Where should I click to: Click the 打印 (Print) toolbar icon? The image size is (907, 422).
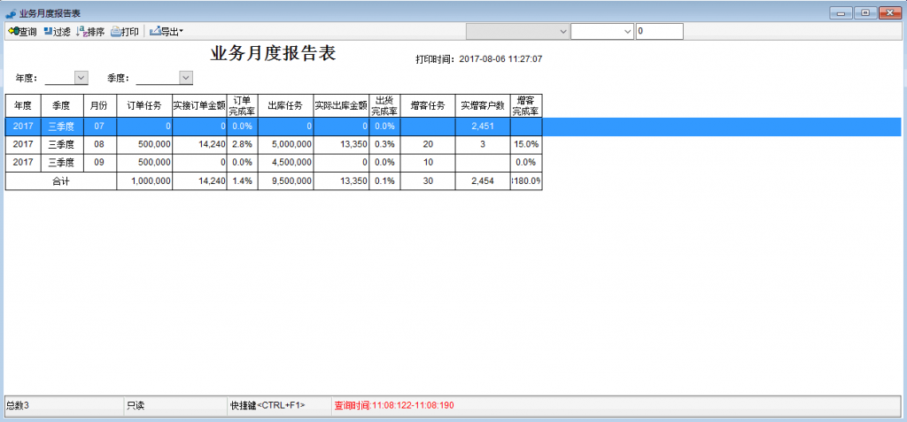(125, 32)
